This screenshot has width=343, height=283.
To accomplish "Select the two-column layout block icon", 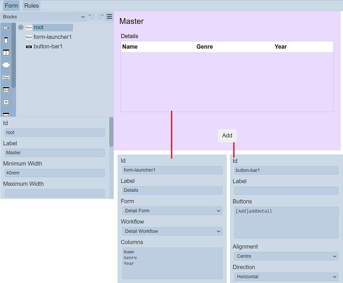I will click(x=6, y=52).
